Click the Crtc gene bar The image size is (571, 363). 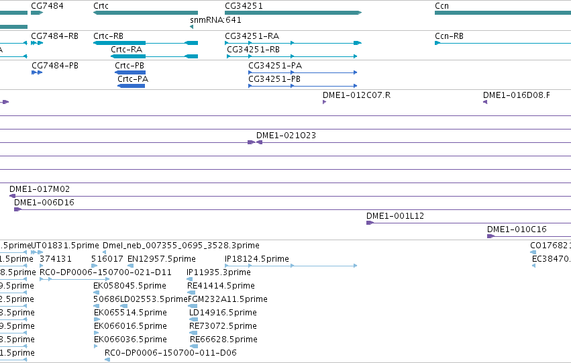(146, 13)
